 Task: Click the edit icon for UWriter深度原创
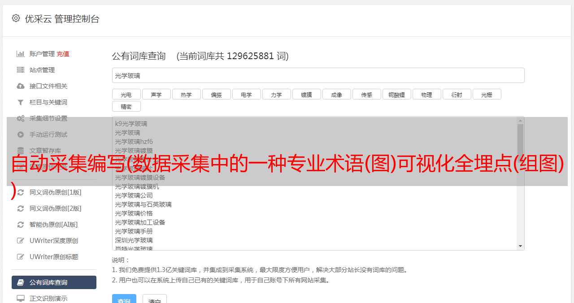[20, 241]
